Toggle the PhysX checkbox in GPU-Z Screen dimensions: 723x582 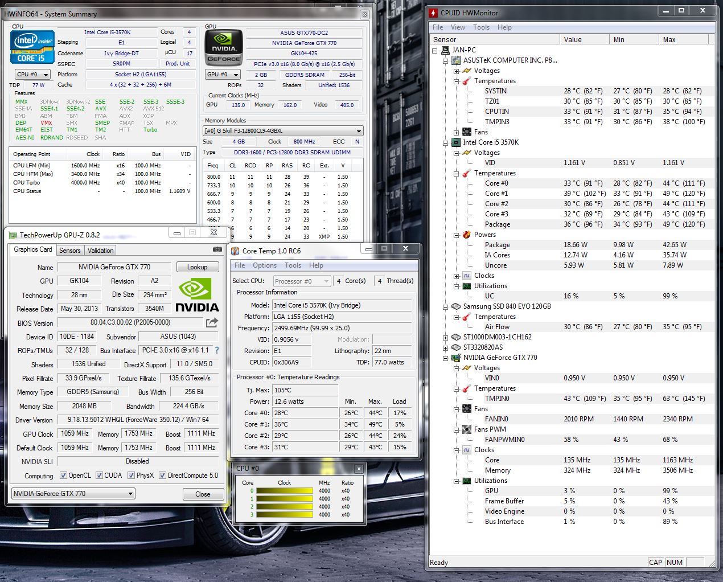131,476
